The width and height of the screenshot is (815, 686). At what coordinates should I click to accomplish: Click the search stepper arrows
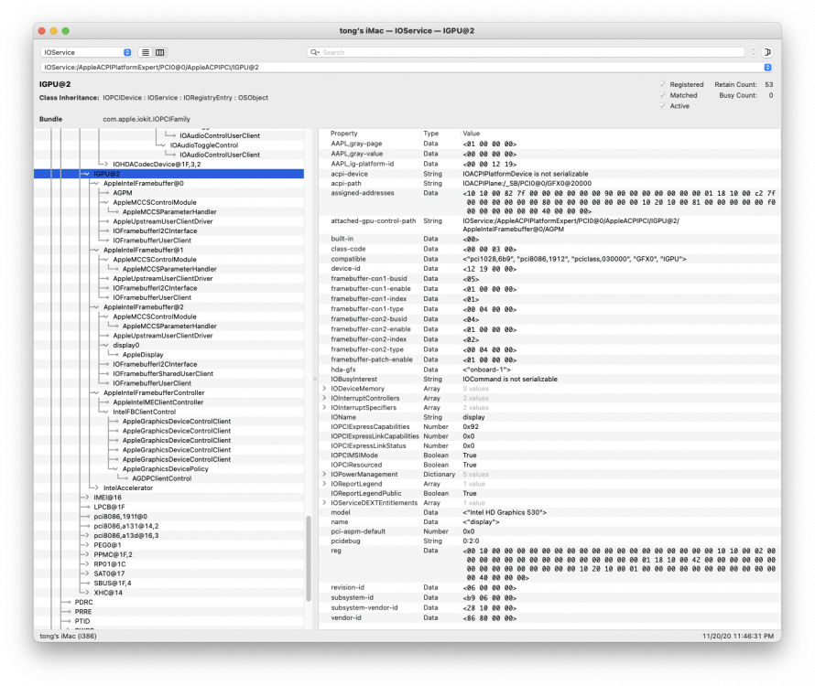tap(753, 52)
